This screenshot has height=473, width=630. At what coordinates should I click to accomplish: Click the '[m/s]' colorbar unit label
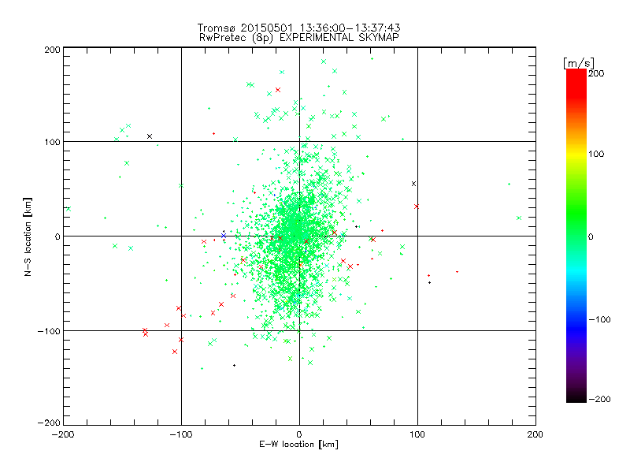[x=579, y=63]
